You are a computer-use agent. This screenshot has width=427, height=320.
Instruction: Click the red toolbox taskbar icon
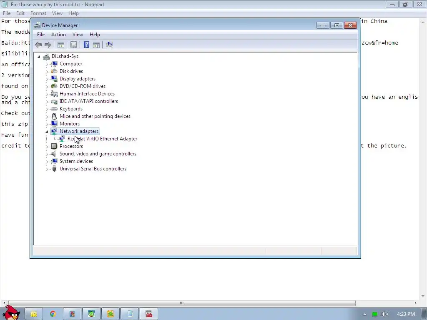tap(149, 314)
